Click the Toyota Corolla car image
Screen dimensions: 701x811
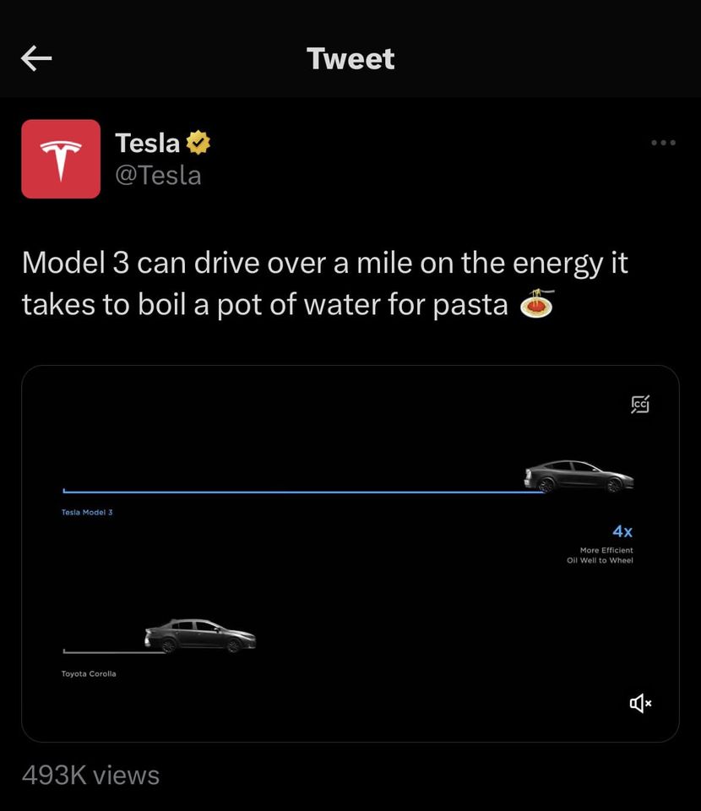pyautogui.click(x=200, y=636)
